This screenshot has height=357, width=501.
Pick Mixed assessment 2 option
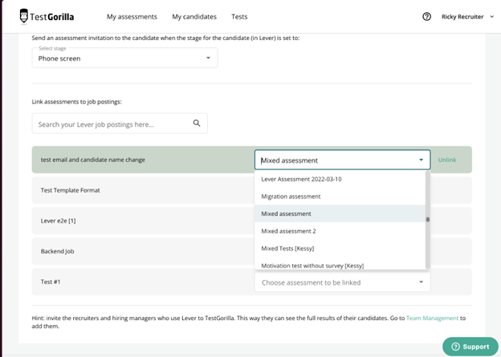(340, 231)
